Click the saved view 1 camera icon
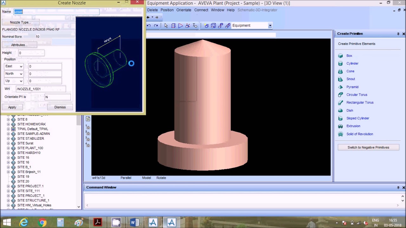The height and width of the screenshot is (228, 406). tap(88, 127)
